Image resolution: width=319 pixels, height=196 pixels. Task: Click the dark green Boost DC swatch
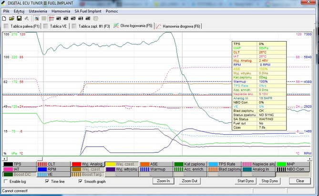[x=8, y=174]
